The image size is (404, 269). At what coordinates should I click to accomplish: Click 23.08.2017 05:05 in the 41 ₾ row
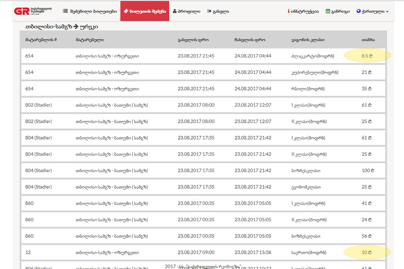(253, 203)
